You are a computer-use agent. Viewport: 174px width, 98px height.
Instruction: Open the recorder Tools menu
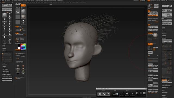(105, 89)
